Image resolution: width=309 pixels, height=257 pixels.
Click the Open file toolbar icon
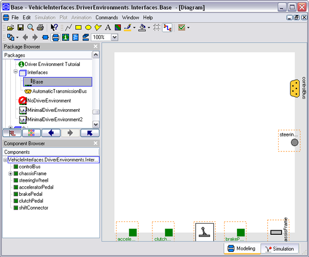point(11,27)
